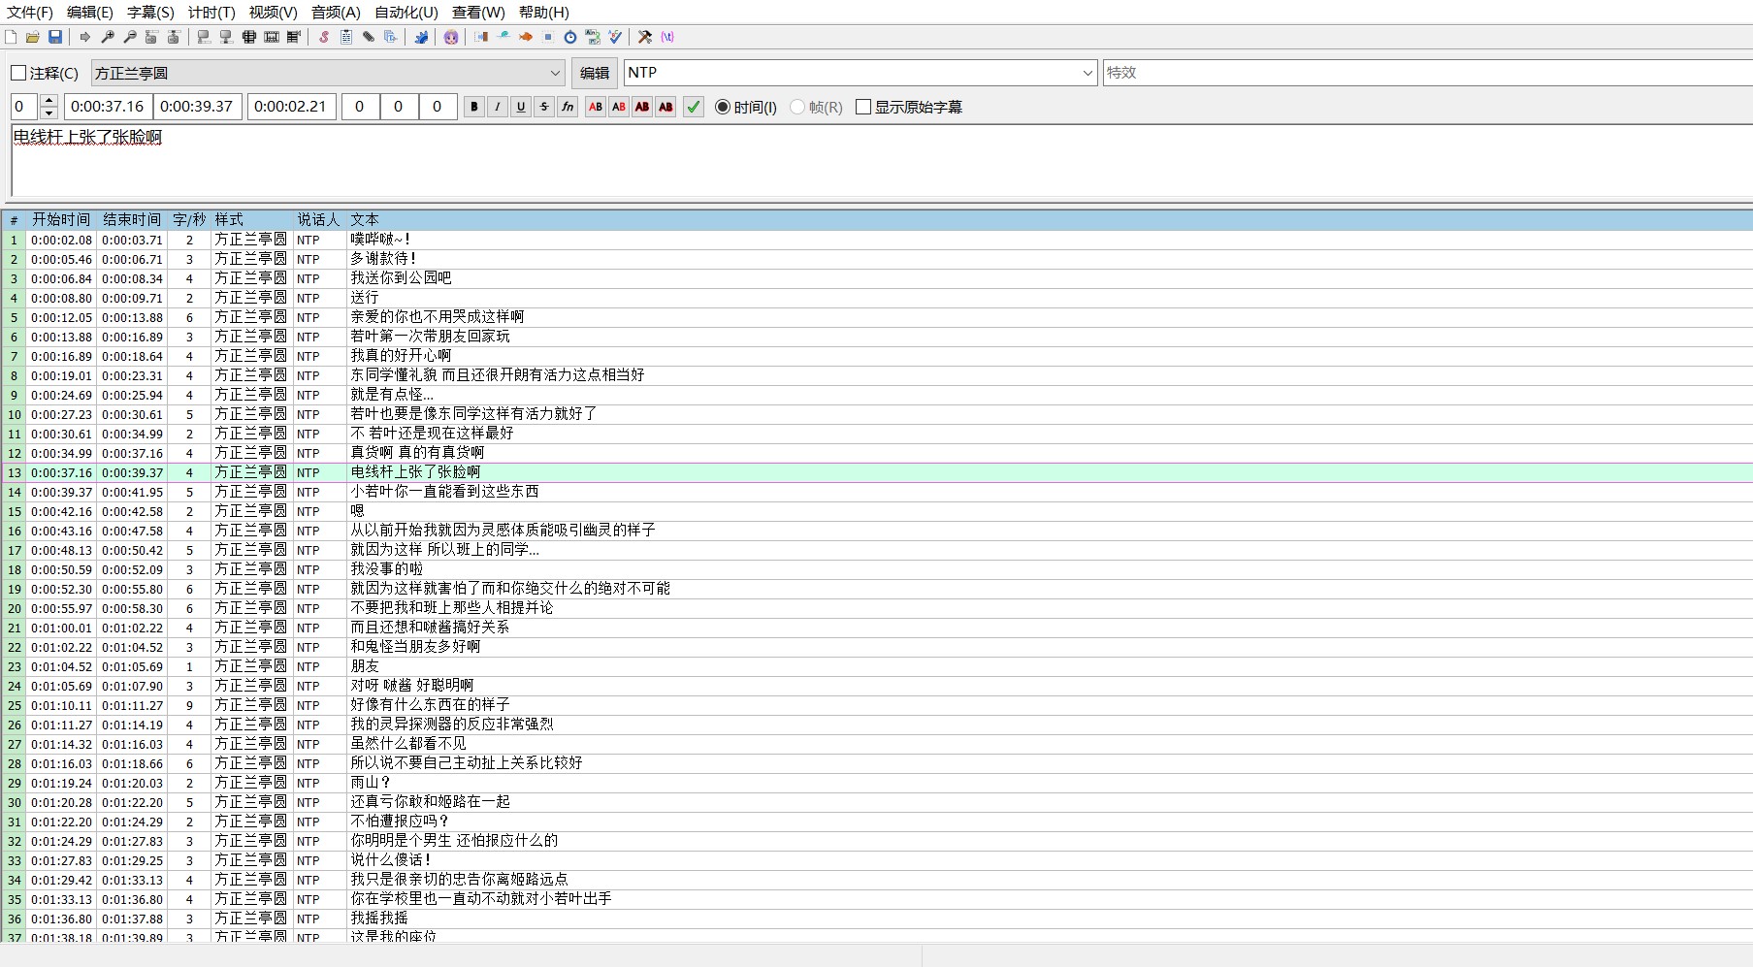Select subtitle row 不怕遭报应吗？
Image resolution: width=1753 pixels, height=967 pixels.
point(877,822)
